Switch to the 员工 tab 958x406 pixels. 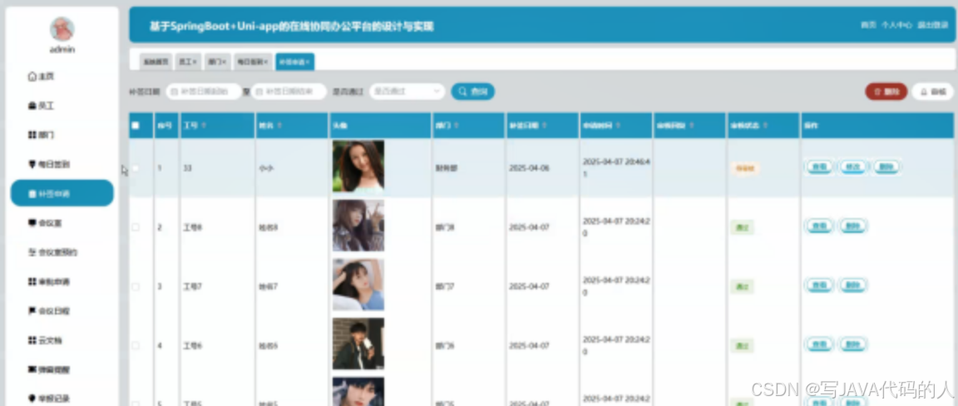(187, 62)
